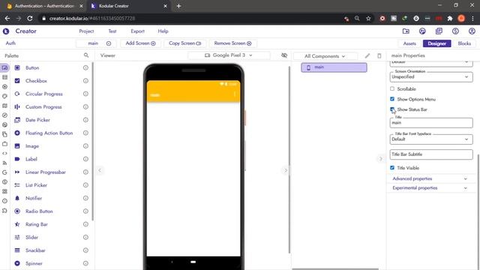Click the Title input field

431,123
